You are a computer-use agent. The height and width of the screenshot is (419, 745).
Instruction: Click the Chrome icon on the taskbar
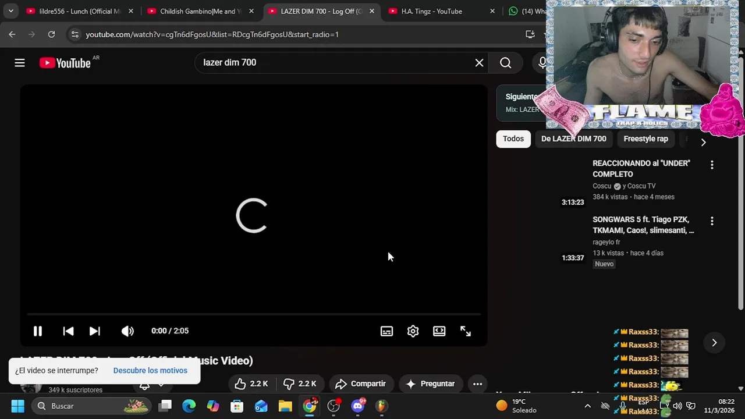[x=310, y=406]
